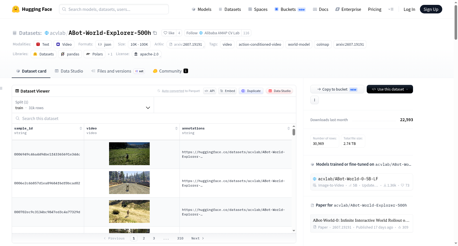Screen dimensions: 458x246
Task: Select the world-model tag
Action: [299, 44]
